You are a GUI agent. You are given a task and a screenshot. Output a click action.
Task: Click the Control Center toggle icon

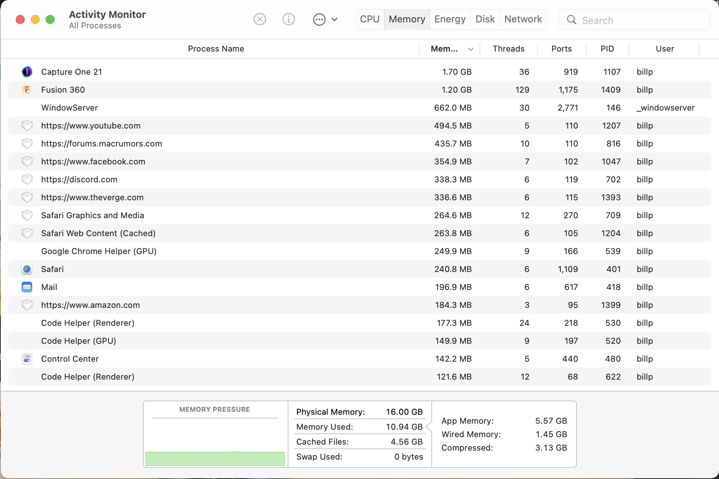point(27,359)
